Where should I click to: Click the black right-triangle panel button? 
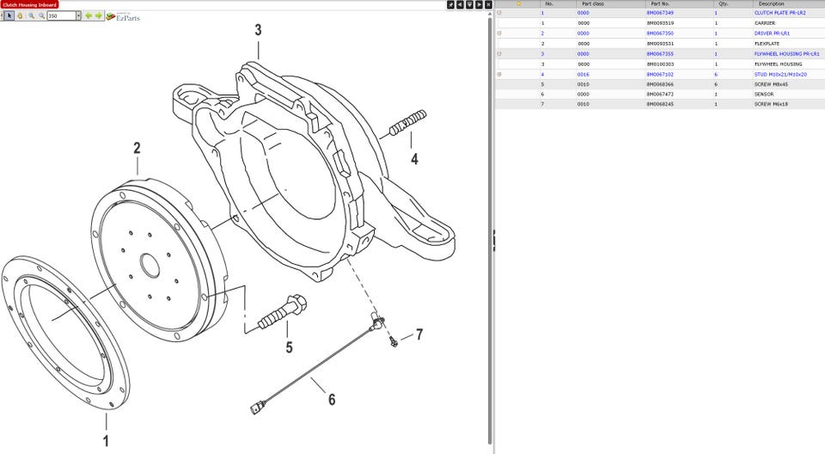pos(479,4)
